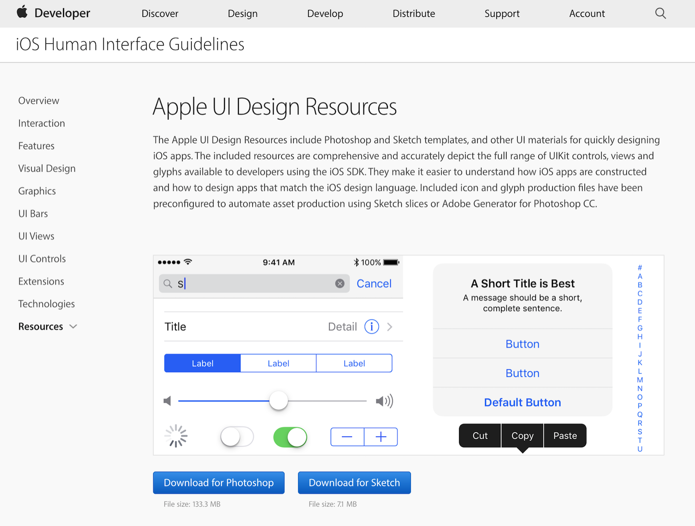The width and height of the screenshot is (695, 526).
Task: Go to Graphics in sidebar
Action: [x=37, y=191]
